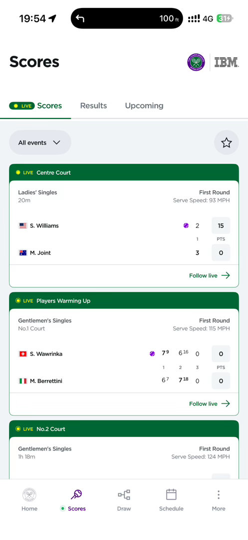Open Home in bottom navigation

coord(29,499)
